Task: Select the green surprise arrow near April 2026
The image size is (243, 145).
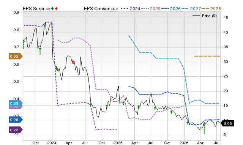Action: [x=204, y=128]
